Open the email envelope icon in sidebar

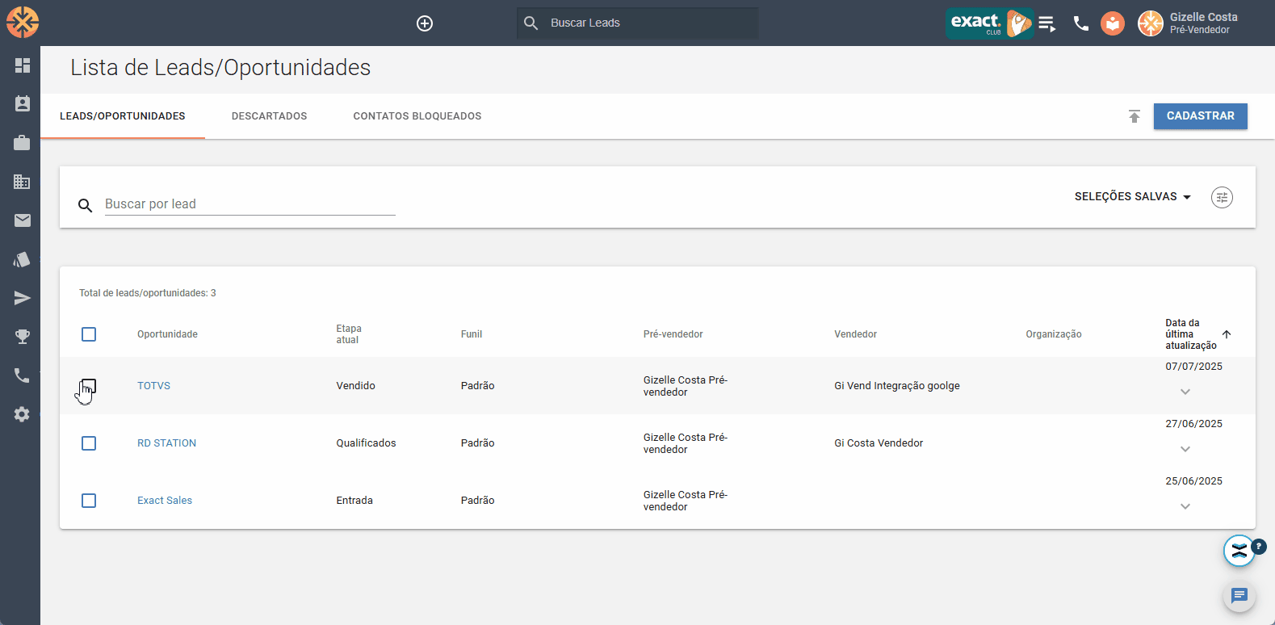(x=23, y=220)
